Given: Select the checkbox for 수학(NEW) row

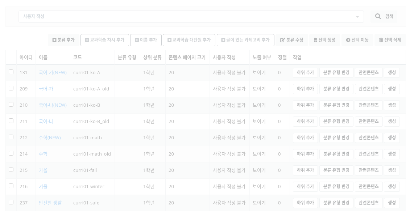Looking at the screenshot, I should pos(11,137).
